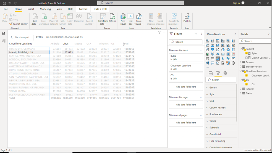Collapse the Redshift table in Fields

[x=241, y=49]
